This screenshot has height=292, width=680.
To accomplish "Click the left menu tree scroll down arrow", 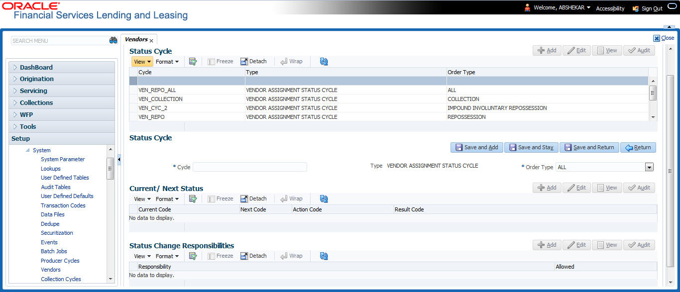I will [x=111, y=279].
